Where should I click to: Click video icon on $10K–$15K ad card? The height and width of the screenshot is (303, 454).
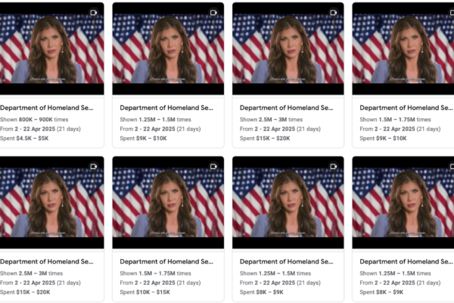point(213,166)
